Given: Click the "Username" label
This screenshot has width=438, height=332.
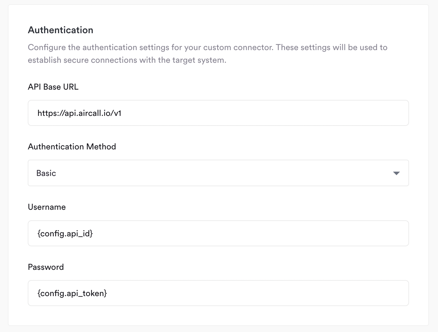Looking at the screenshot, I should (x=47, y=207).
